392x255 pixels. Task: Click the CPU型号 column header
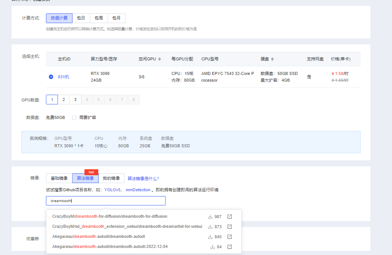210,59
